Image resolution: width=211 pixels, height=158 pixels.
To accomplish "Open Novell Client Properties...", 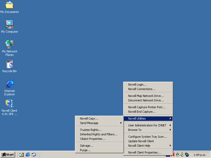I will pyautogui.click(x=148, y=152).
